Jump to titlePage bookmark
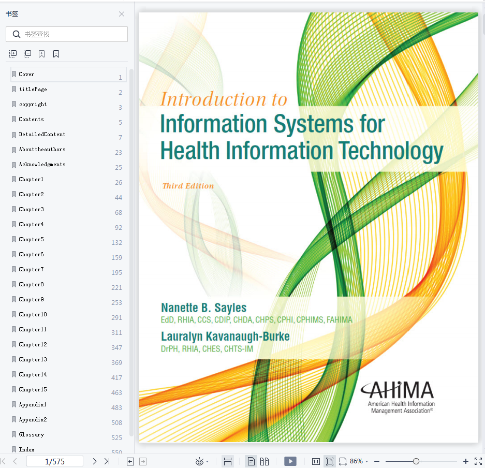This screenshot has height=468, width=485. 68,90
